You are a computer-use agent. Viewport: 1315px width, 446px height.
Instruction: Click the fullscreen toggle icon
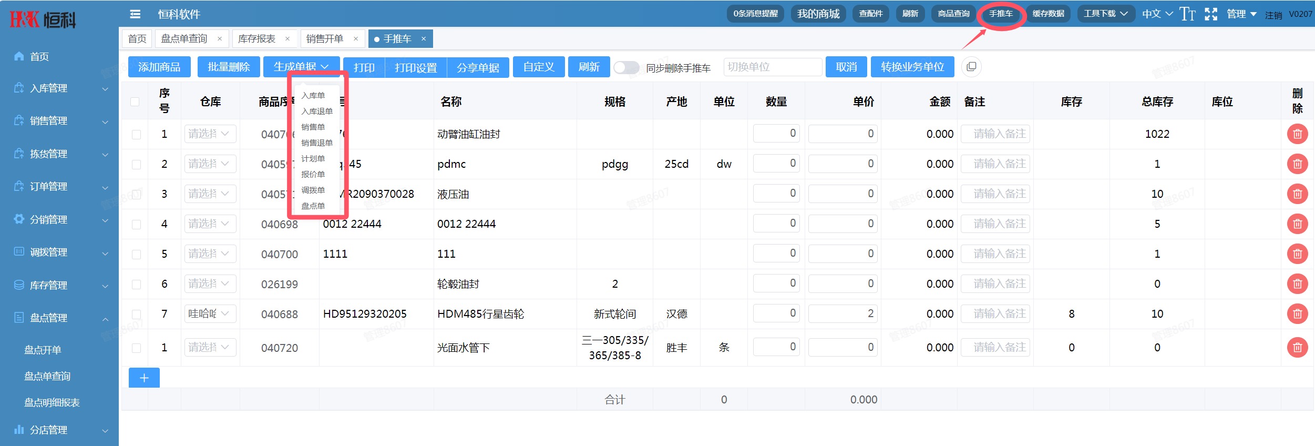(1211, 14)
